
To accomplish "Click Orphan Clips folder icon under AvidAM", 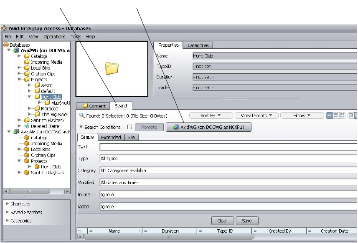I will [27, 155].
